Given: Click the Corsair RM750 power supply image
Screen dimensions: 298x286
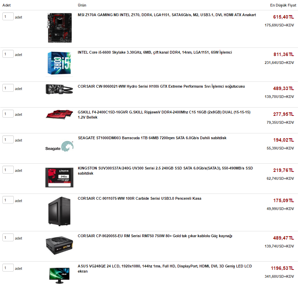Looking at the screenshot, I should tap(59, 245).
